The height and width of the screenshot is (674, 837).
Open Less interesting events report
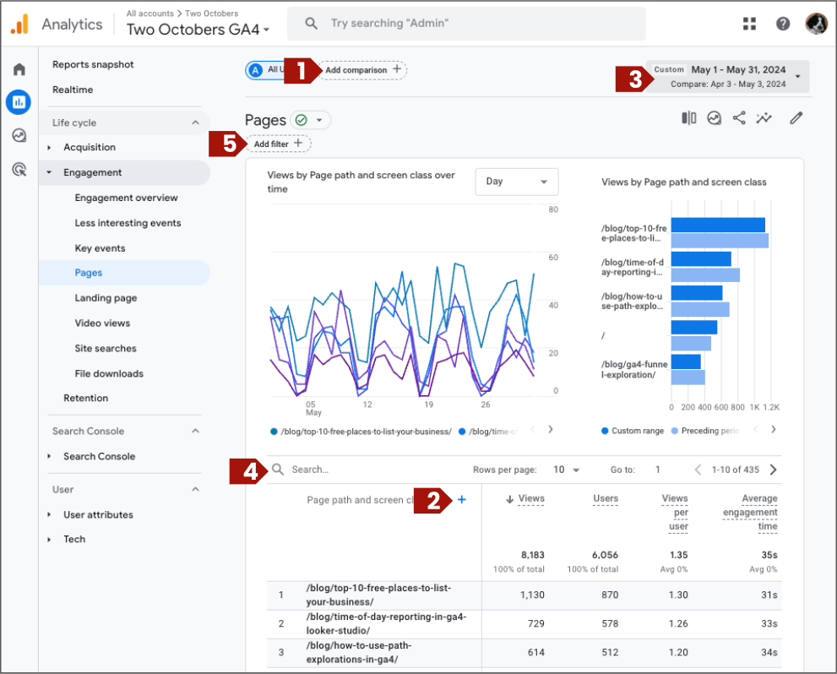pyautogui.click(x=128, y=223)
